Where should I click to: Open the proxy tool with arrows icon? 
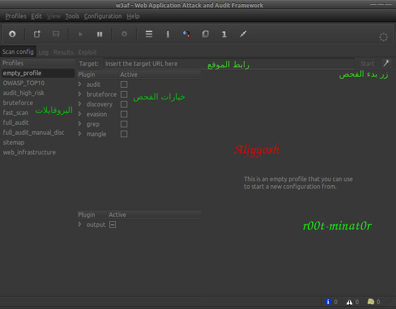pyautogui.click(x=187, y=34)
